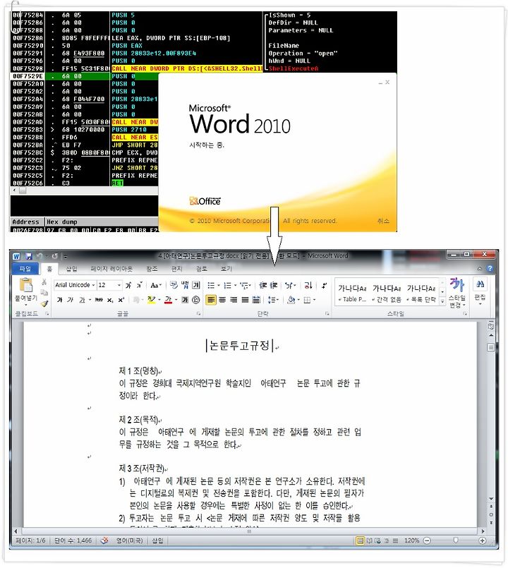Click the Find binoculars editing icon
This screenshot has height=568, width=508.
coord(480,285)
